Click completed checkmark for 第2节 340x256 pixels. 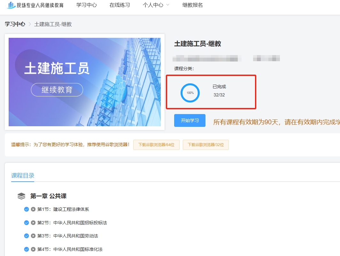coord(27,223)
